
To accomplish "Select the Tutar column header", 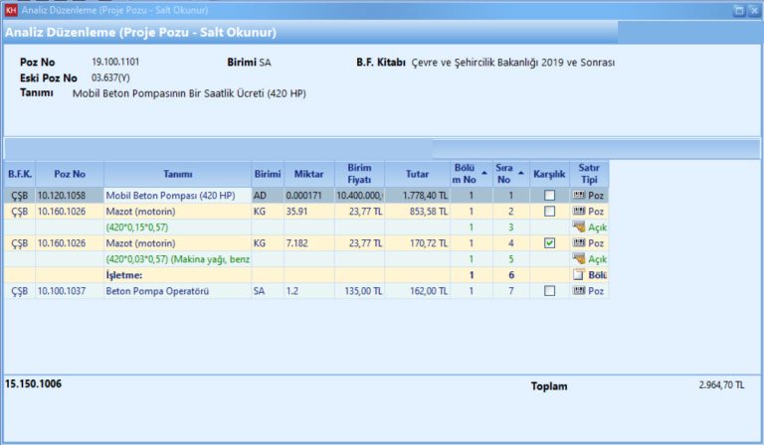I will pyautogui.click(x=417, y=174).
